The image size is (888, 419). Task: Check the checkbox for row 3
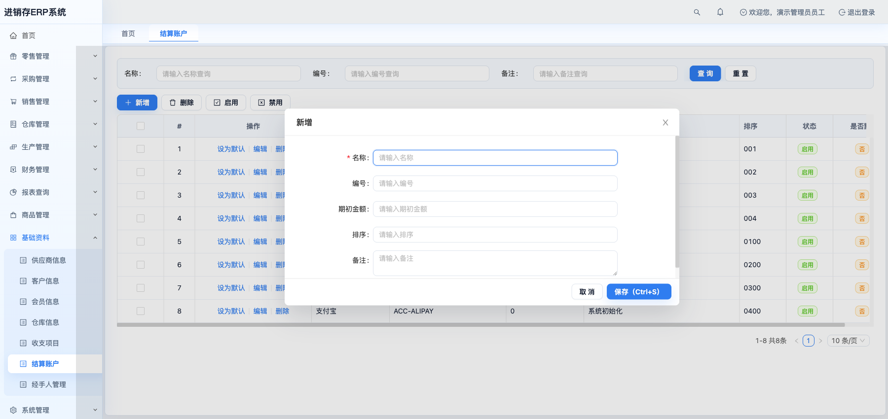tap(141, 195)
